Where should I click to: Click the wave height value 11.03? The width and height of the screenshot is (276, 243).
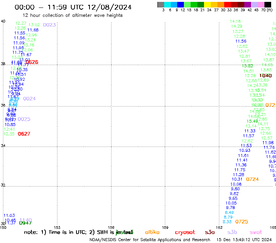(x=9, y=215)
